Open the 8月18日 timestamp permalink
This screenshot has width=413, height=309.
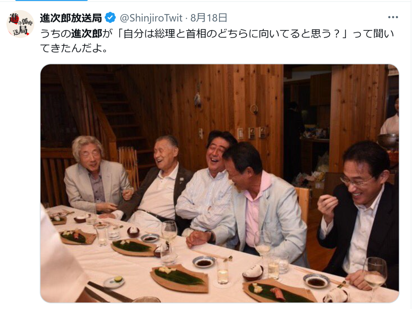coord(209,18)
